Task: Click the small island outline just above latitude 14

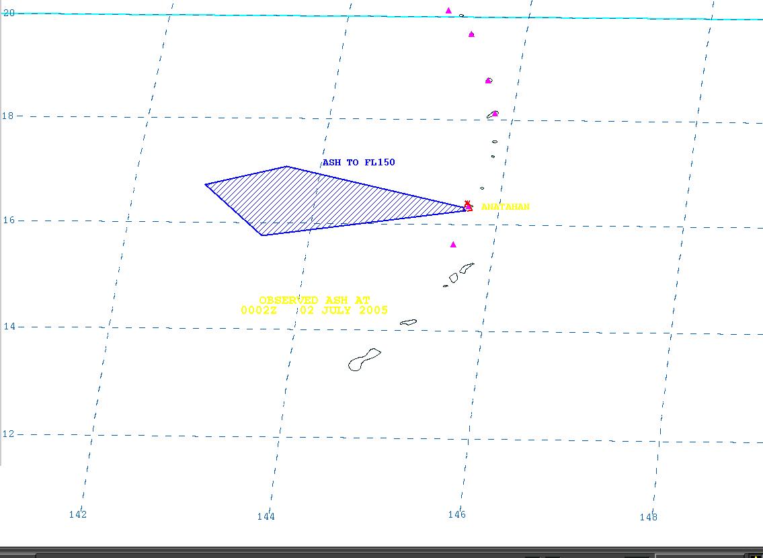Action: [x=408, y=322]
